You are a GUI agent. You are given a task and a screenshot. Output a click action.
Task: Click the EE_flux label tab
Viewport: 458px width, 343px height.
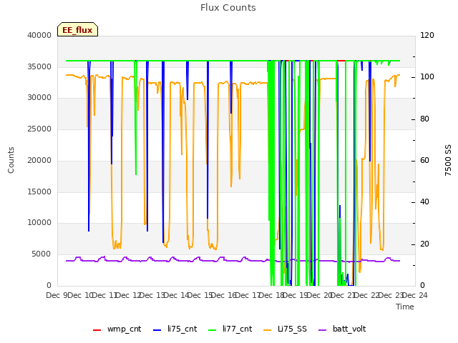tap(77, 29)
